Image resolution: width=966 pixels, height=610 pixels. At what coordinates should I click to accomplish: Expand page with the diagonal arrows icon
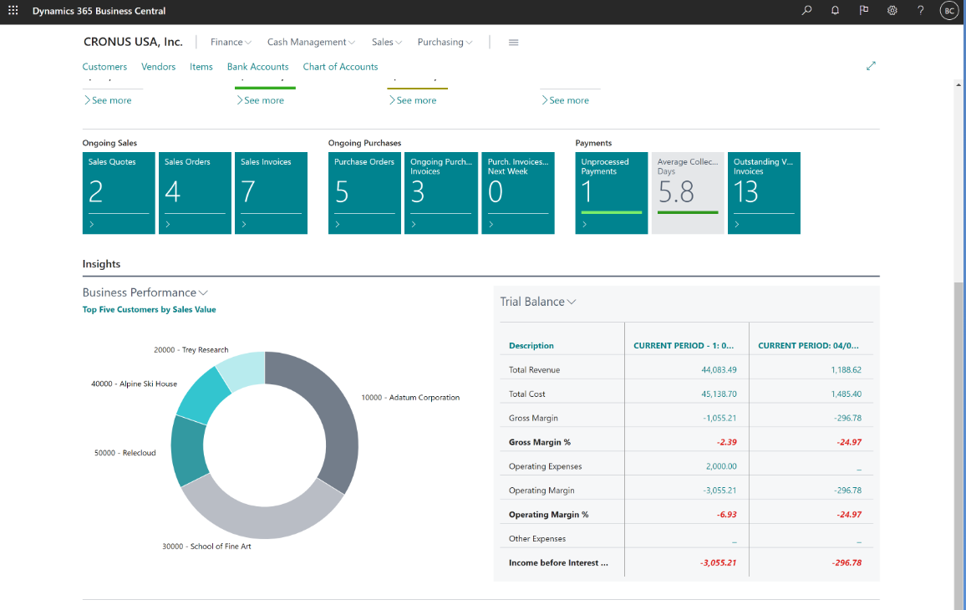871,66
